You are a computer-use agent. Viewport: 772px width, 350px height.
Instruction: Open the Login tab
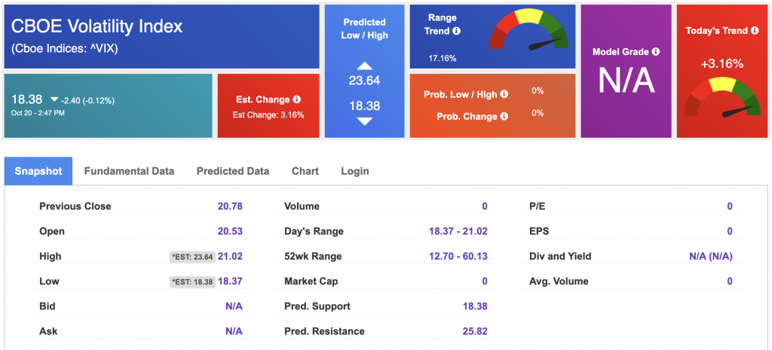[355, 171]
